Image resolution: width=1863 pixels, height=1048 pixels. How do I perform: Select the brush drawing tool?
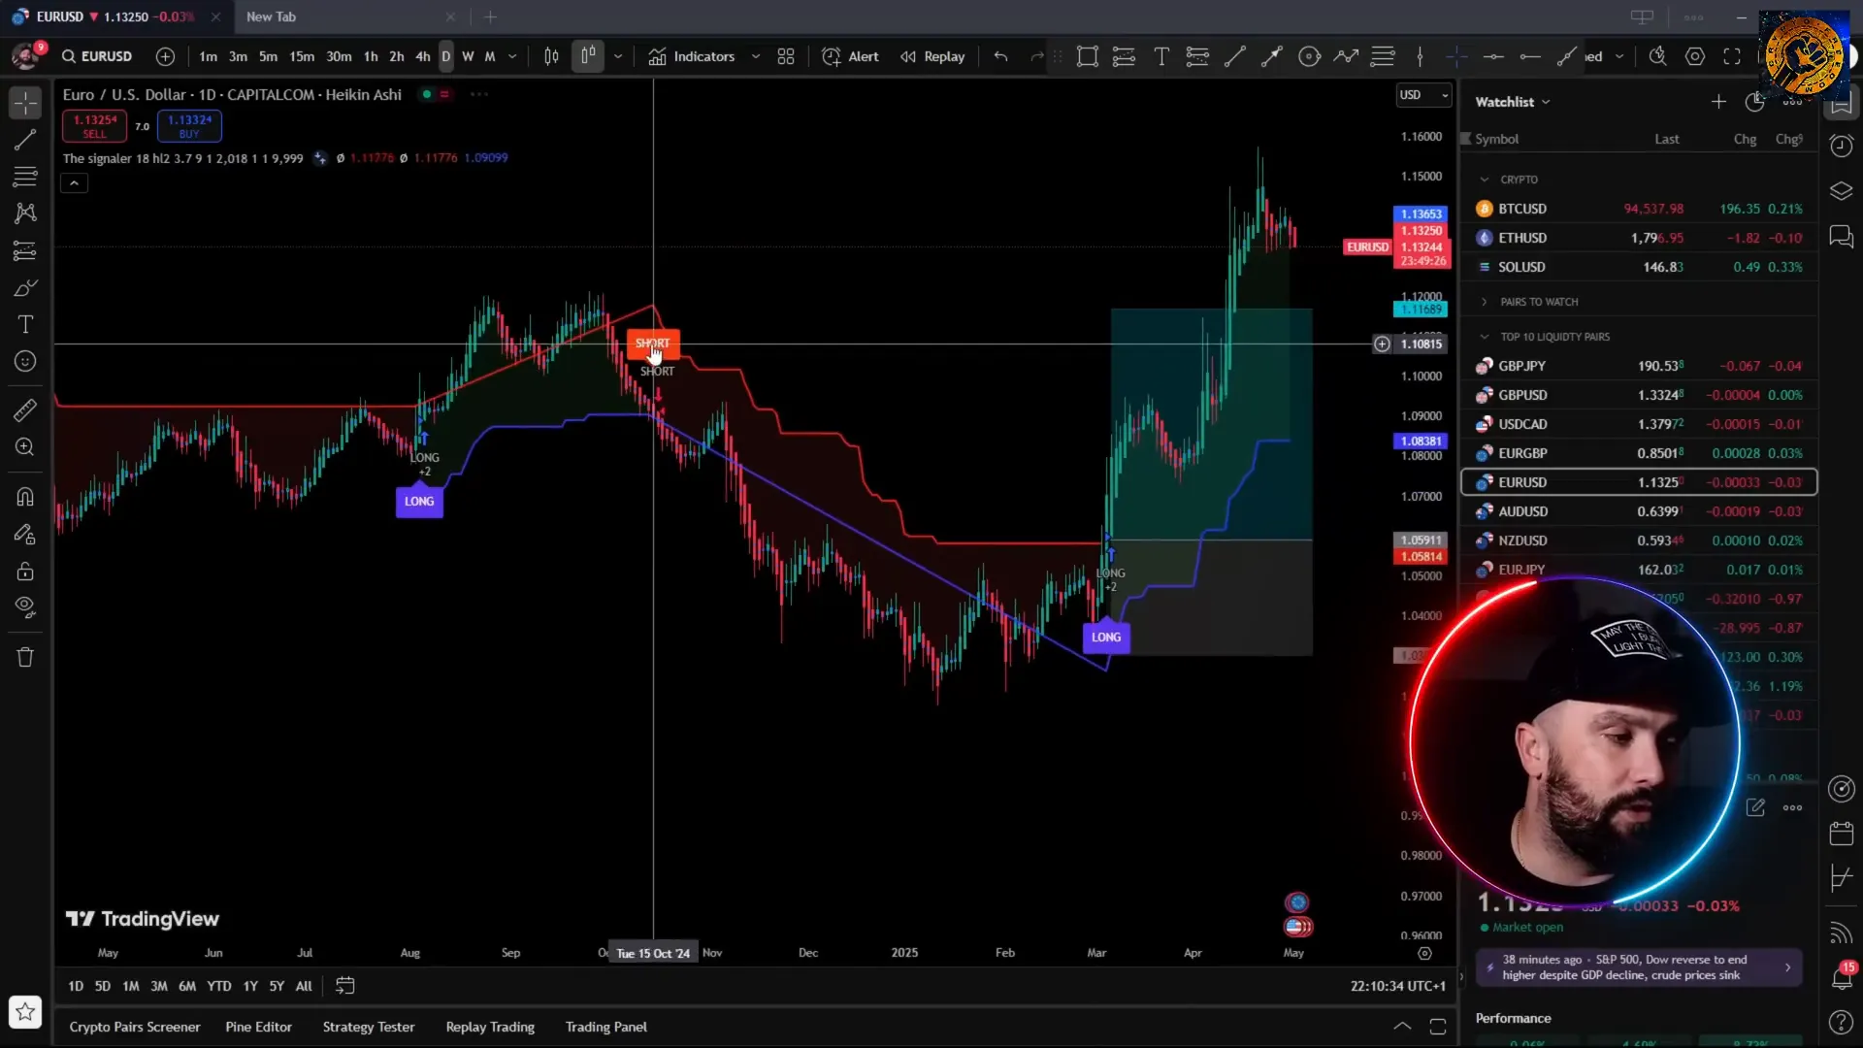pos(25,288)
